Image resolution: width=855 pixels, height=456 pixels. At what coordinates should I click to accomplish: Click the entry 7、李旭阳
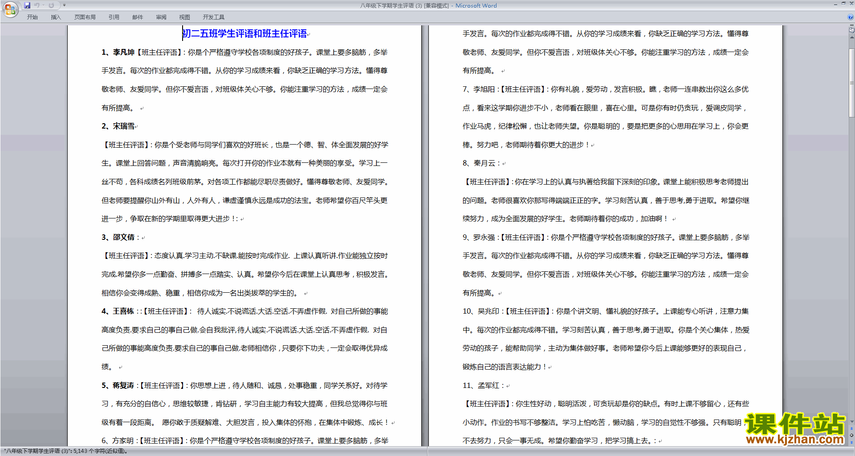(479, 89)
